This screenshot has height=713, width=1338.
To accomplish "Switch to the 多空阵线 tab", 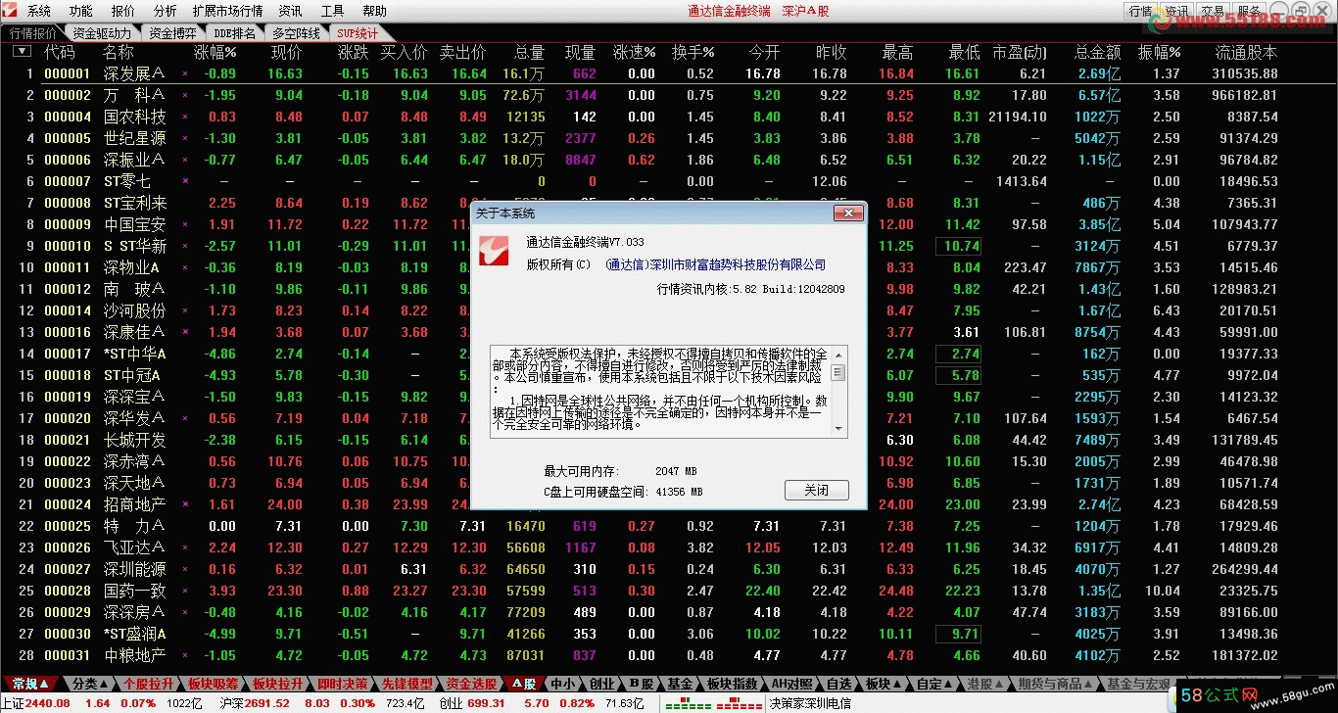I will pyautogui.click(x=296, y=32).
